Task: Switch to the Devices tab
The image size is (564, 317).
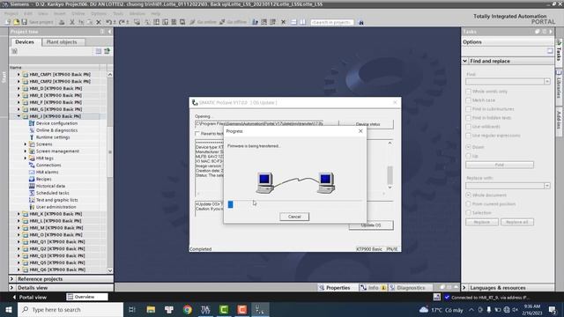Action: click(25, 42)
